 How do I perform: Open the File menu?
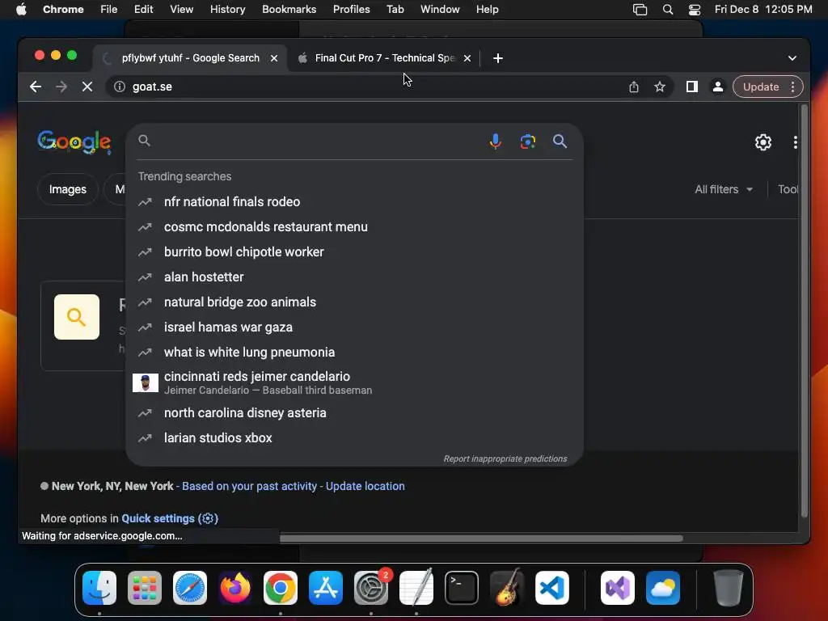pos(109,10)
